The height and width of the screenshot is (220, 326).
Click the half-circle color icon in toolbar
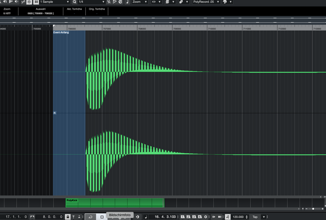tap(225, 2)
